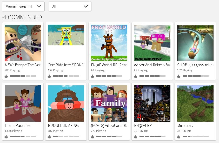Screen dimensions: 219x143
Task: Open Minecraft title link
Action: [x=185, y=126]
